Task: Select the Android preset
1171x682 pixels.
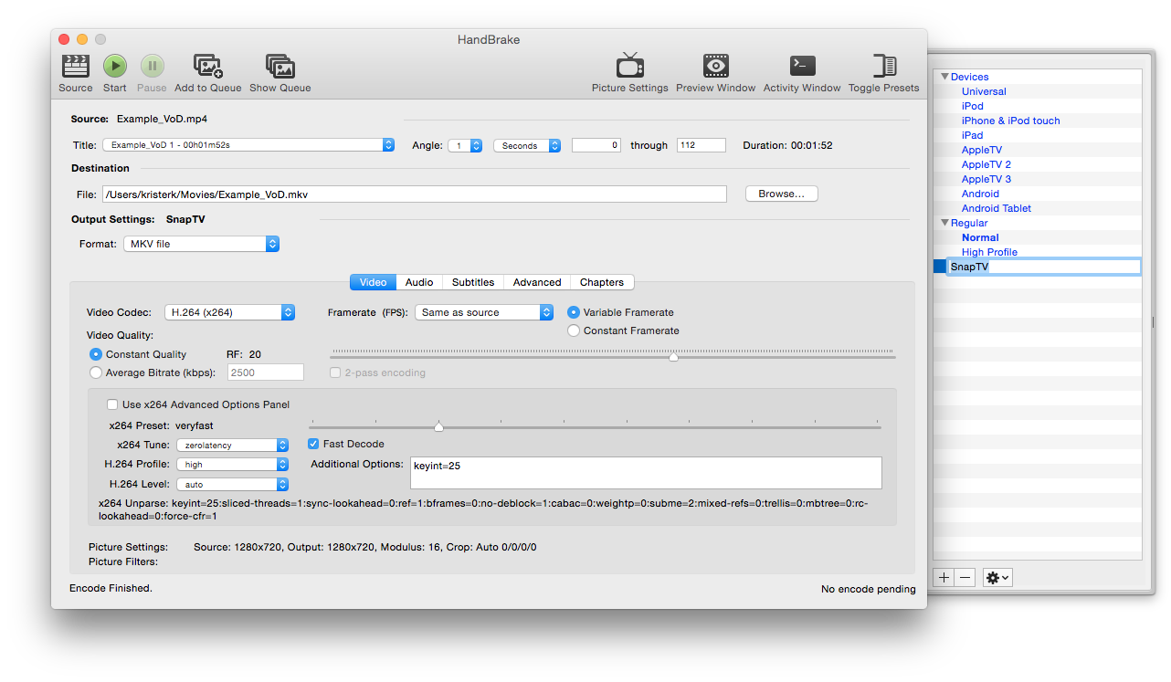Action: 980,194
